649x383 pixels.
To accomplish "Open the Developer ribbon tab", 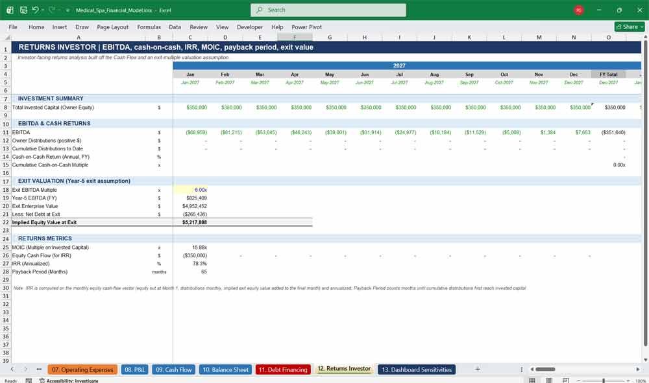I will pyautogui.click(x=250, y=27).
